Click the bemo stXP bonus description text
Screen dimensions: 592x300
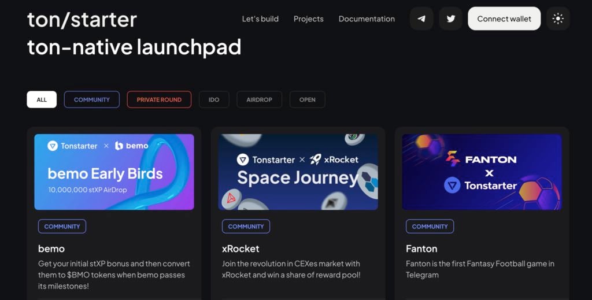pyautogui.click(x=114, y=275)
